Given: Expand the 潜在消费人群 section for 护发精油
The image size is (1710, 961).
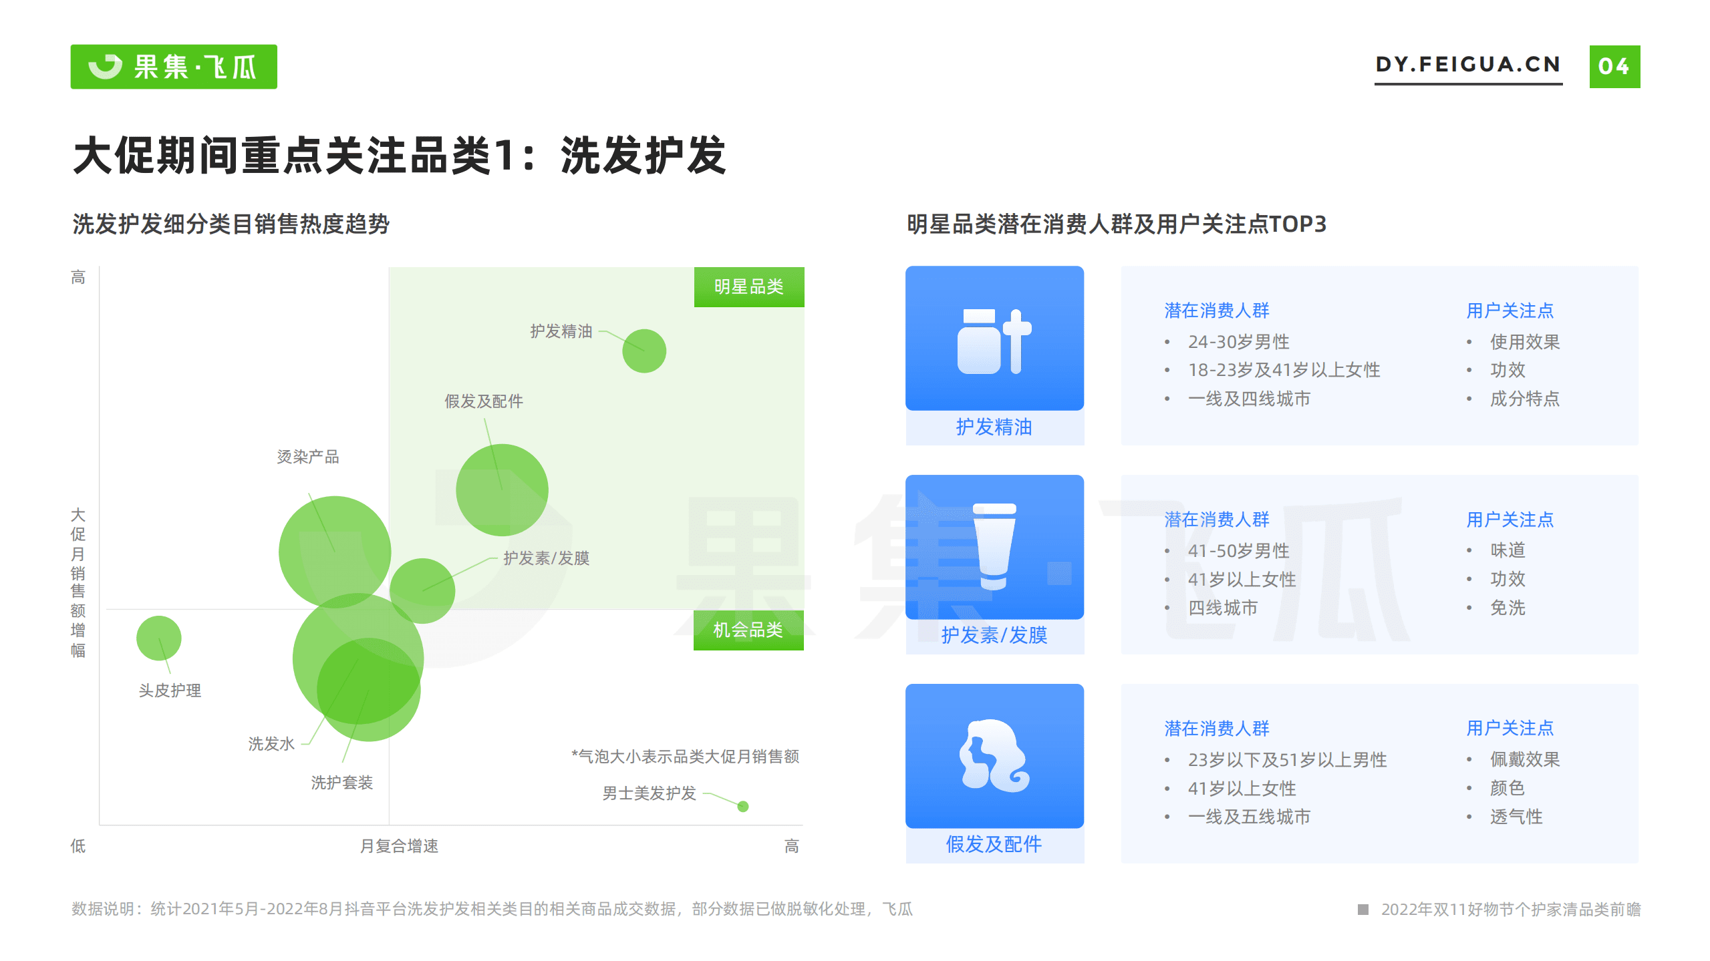Looking at the screenshot, I should (x=1217, y=310).
